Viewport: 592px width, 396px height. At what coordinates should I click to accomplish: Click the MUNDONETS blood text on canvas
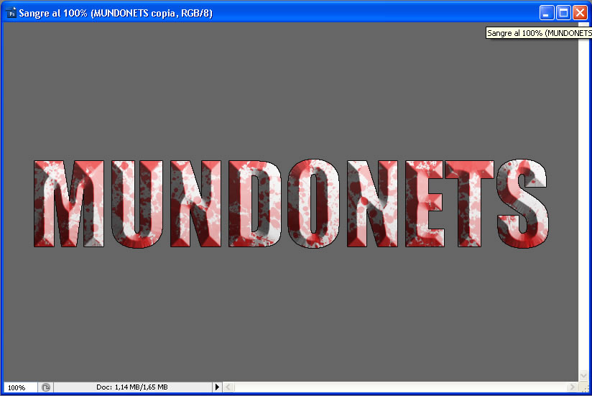291,203
